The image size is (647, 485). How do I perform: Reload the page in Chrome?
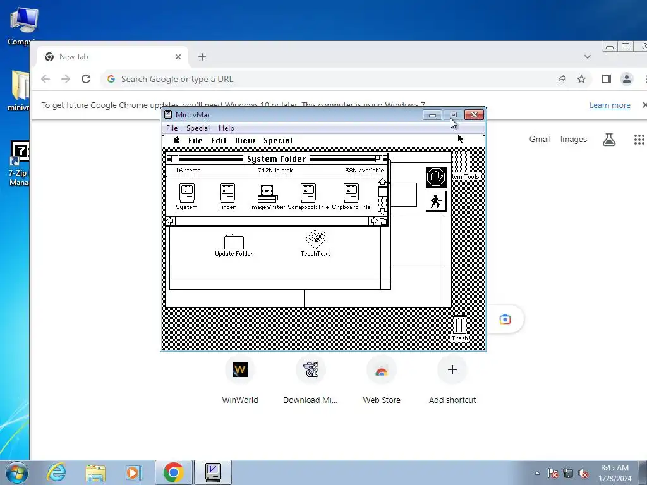click(x=86, y=79)
